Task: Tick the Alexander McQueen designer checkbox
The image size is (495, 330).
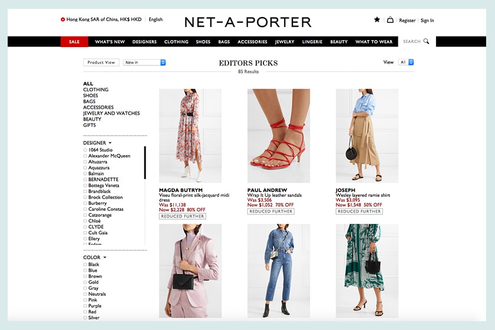Action: coord(85,156)
